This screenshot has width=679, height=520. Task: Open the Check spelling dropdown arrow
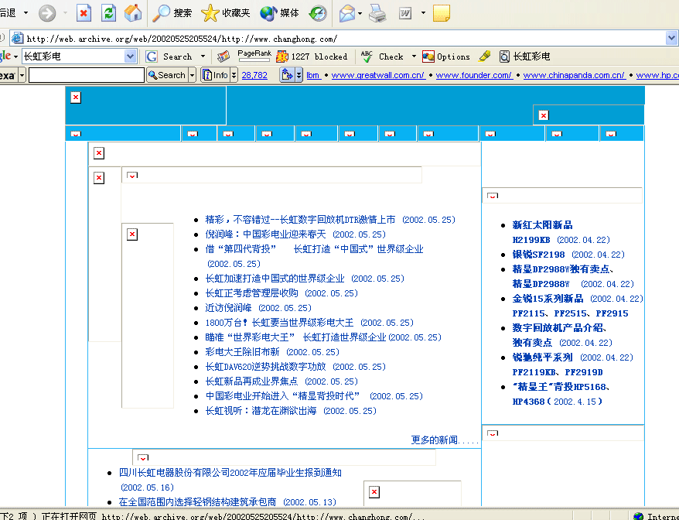[x=414, y=56]
